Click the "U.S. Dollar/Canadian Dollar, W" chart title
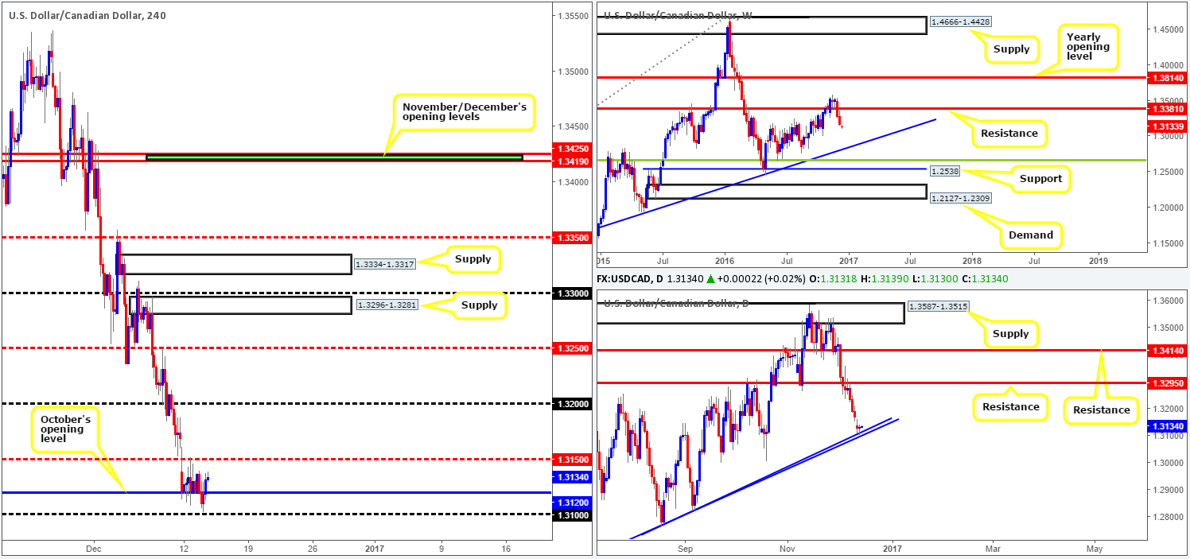The width and height of the screenshot is (1190, 559). click(x=679, y=14)
